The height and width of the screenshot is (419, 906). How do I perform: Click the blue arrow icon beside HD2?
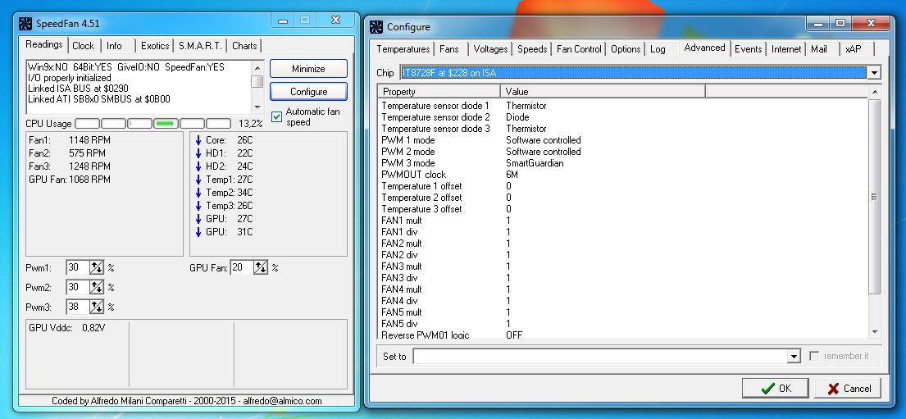click(x=198, y=166)
